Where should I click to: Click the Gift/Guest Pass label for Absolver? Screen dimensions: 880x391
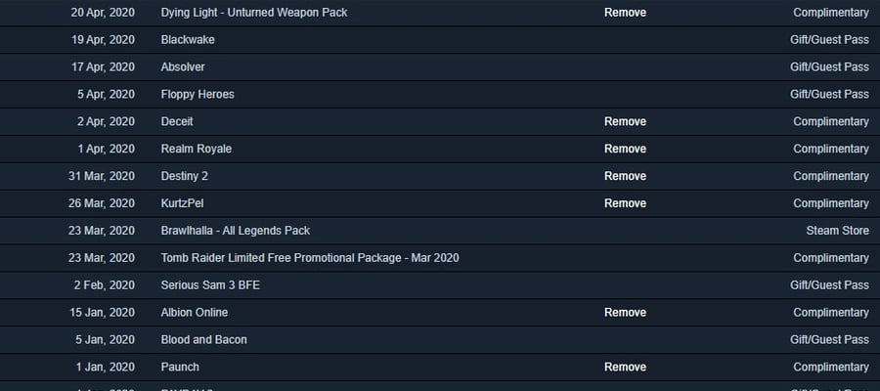pos(829,66)
